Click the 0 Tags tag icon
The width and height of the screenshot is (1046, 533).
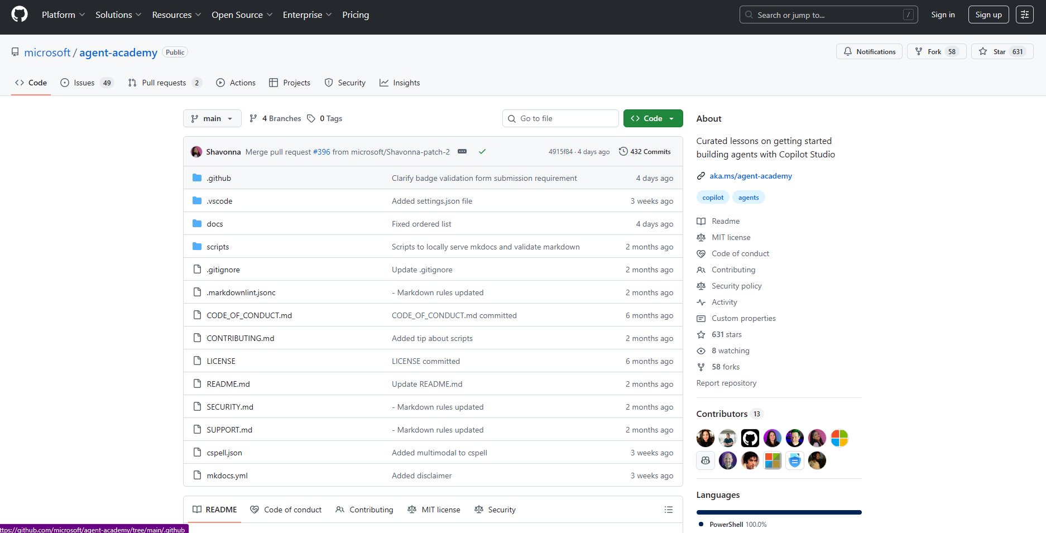tap(311, 118)
